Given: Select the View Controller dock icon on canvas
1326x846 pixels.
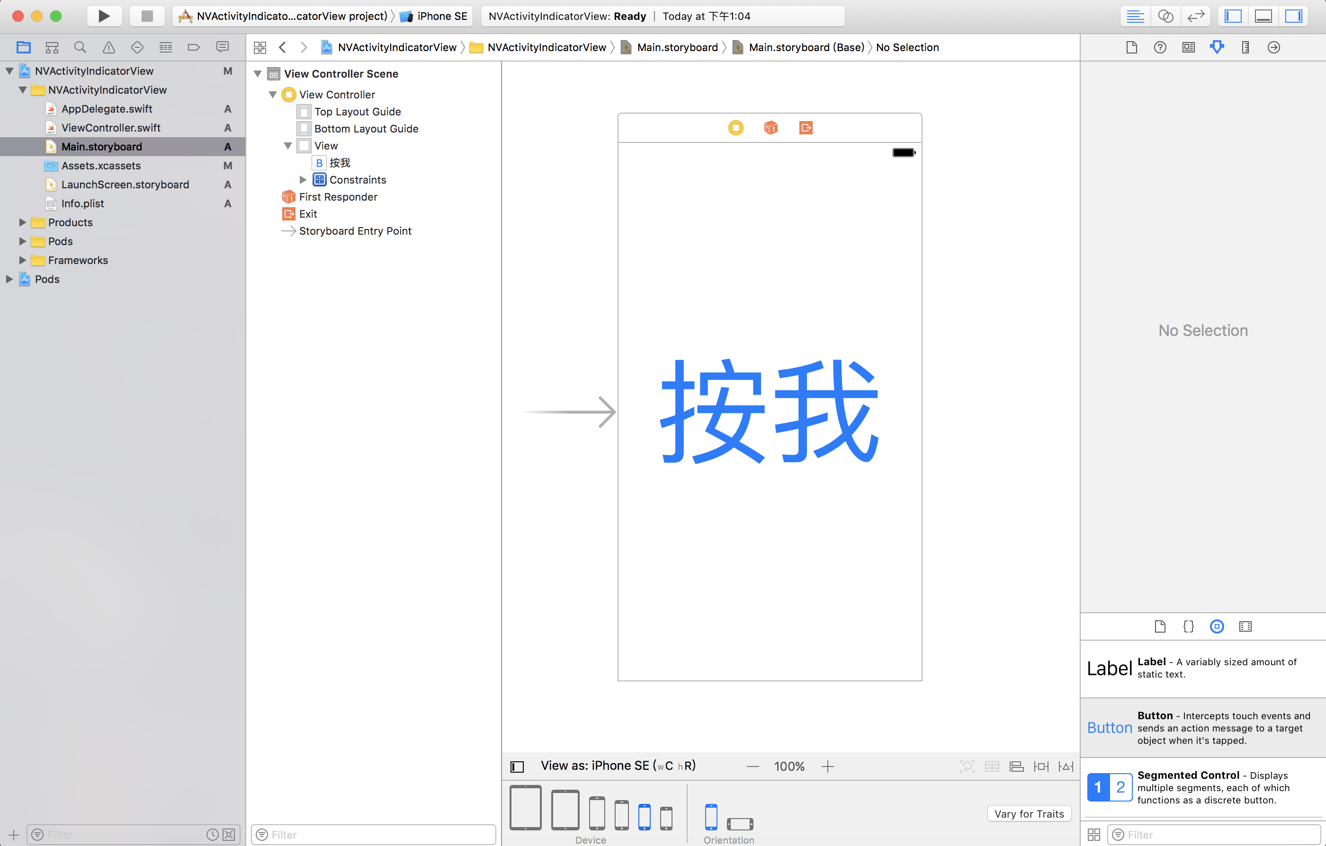Looking at the screenshot, I should pyautogui.click(x=735, y=128).
